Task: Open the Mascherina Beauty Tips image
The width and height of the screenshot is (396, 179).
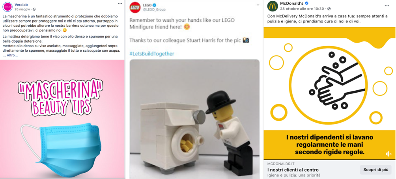Action: coord(62,118)
